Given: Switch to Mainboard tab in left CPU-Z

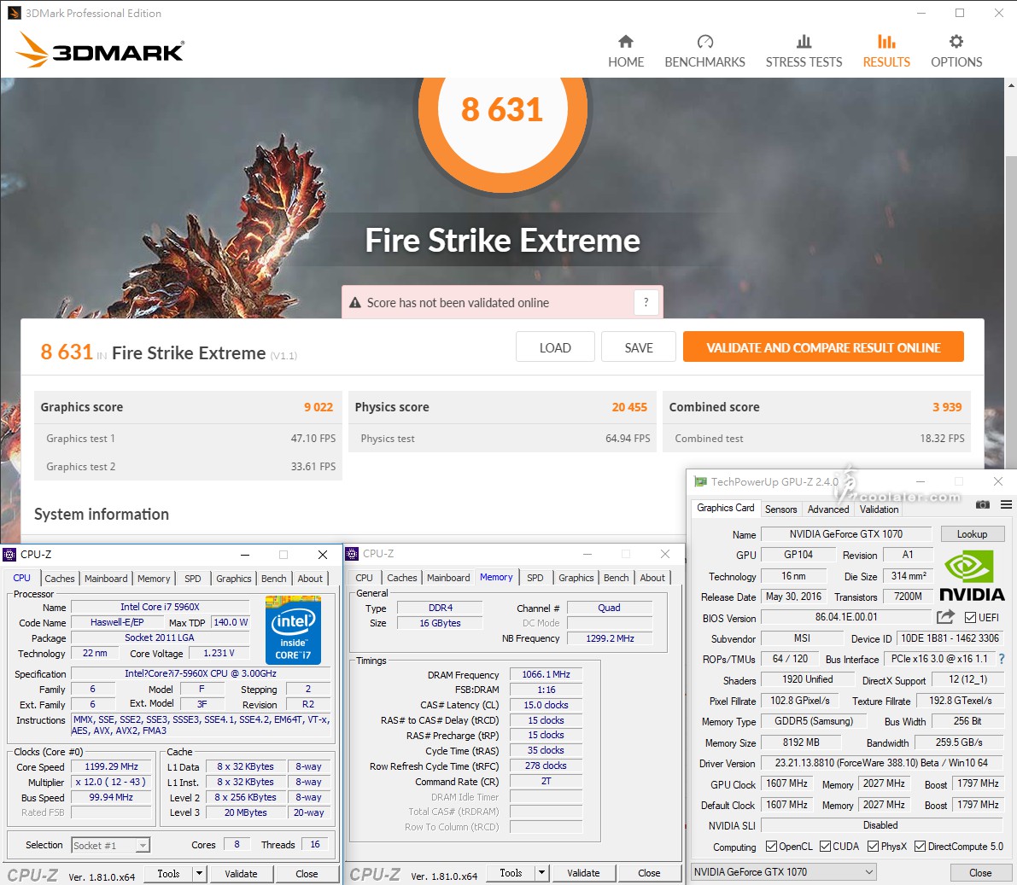Looking at the screenshot, I should pyautogui.click(x=106, y=579).
